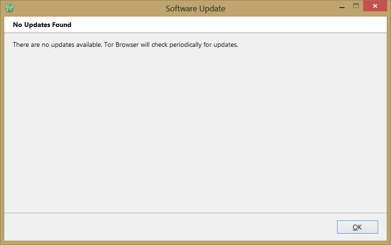Click the word "periodically" in the message
The height and width of the screenshot is (245, 391).
(x=182, y=45)
